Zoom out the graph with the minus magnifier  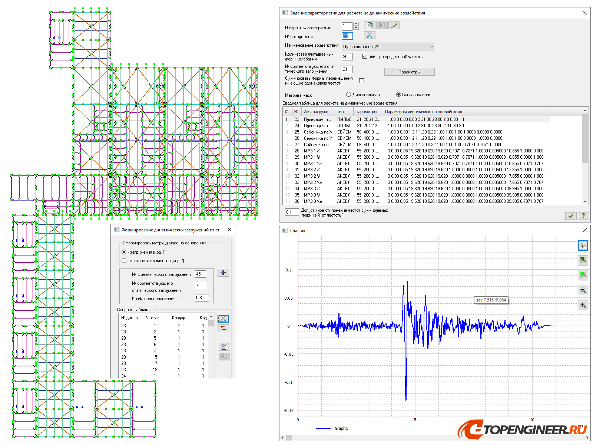click(x=583, y=290)
